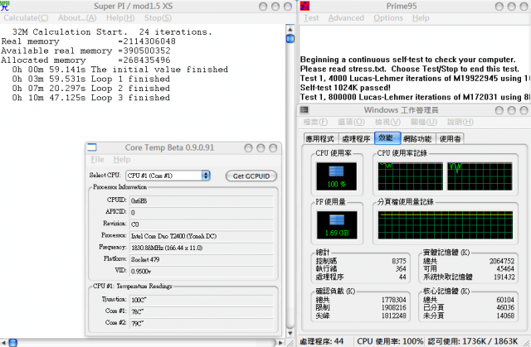Switch to the 應用程式 tab
The height and width of the screenshot is (347, 531).
pyautogui.click(x=320, y=139)
